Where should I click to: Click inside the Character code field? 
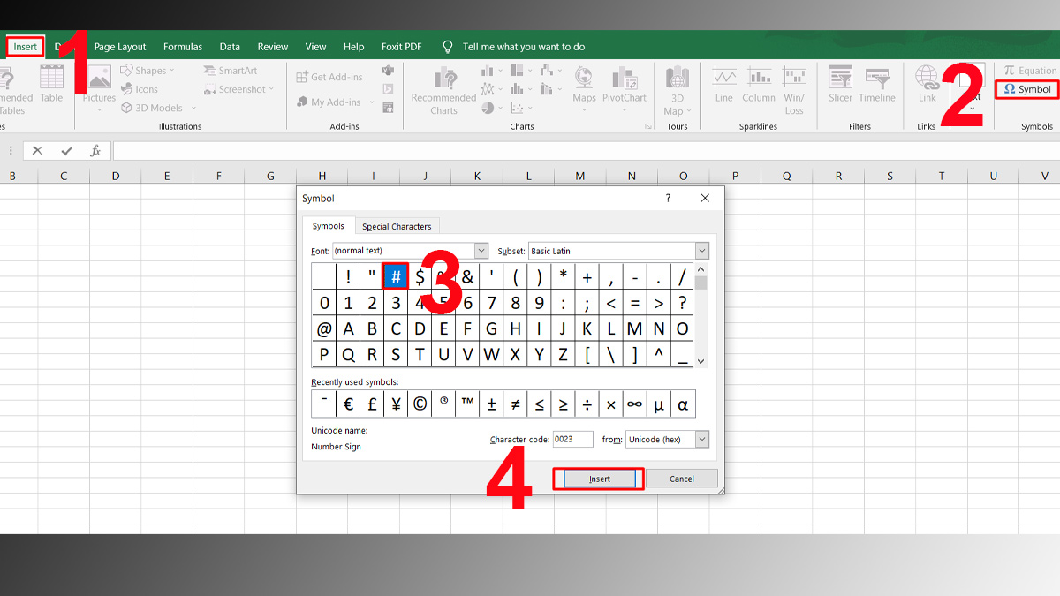572,439
